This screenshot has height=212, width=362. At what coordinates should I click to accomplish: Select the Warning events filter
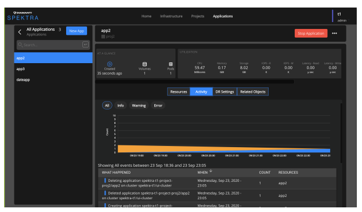click(x=139, y=105)
